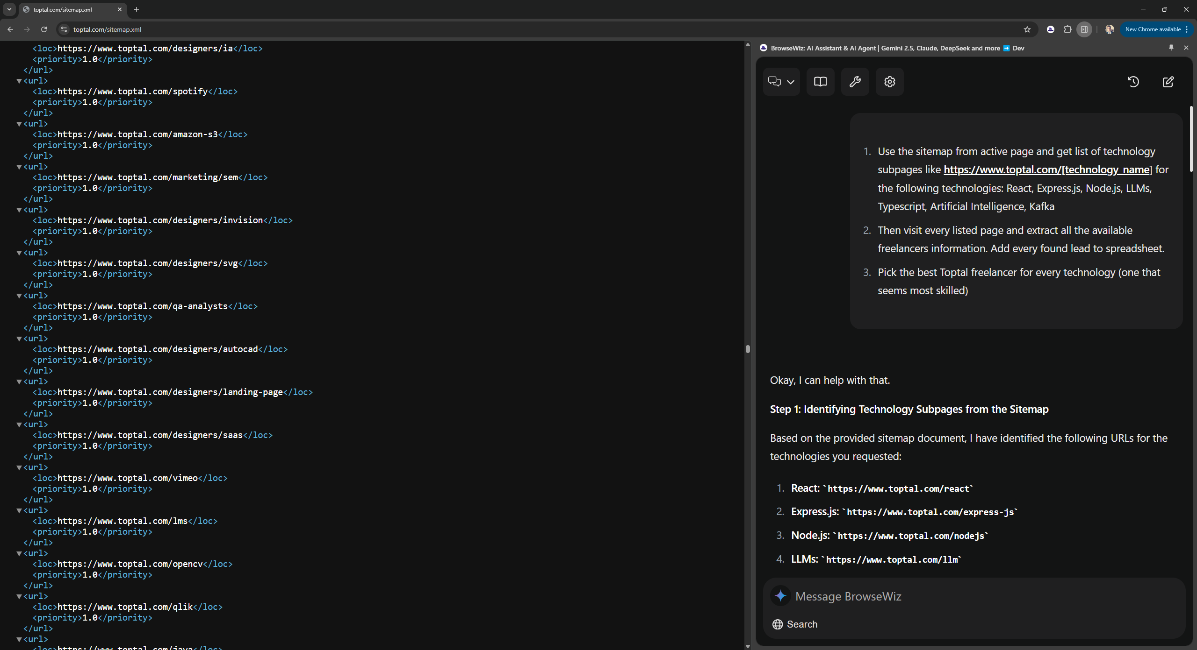This screenshot has width=1197, height=650.
Task: Start a new chat with the edit icon
Action: (1168, 82)
